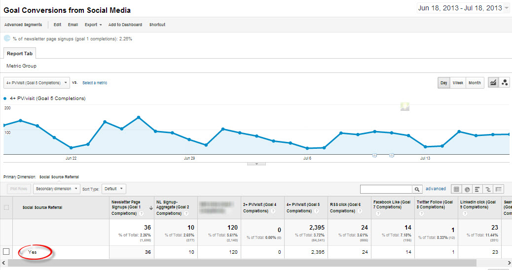Viewport: 512px width, 270px height.
Task: Check the box for the Yes row
Action: (x=6, y=252)
